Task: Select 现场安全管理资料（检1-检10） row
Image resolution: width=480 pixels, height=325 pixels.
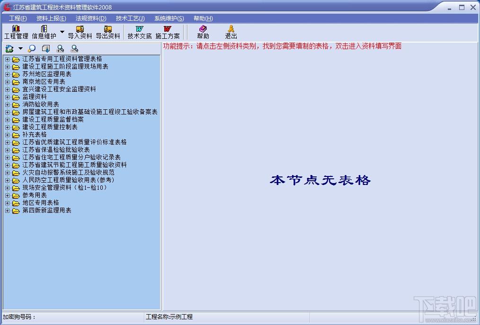Action: (x=65, y=188)
